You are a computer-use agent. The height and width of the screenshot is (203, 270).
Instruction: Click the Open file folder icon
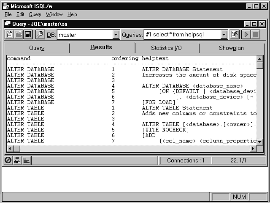(x=19, y=35)
